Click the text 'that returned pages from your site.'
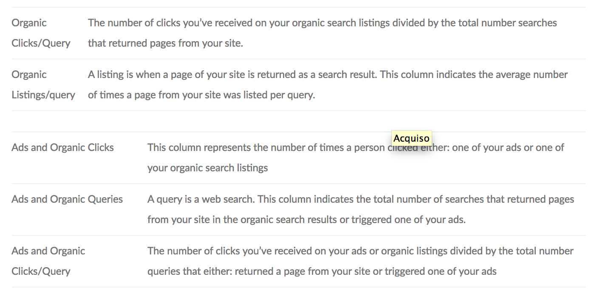Screen dimensions: 594x296 click(x=165, y=43)
